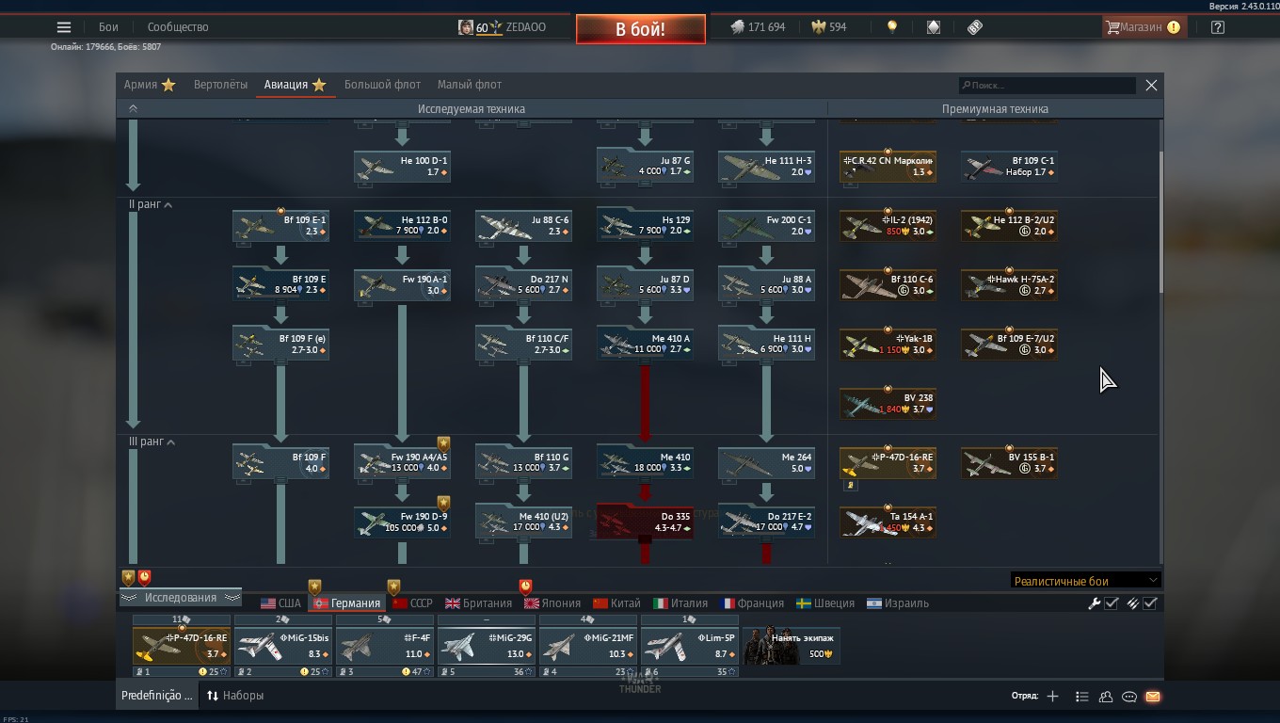The width and height of the screenshot is (1280, 723).
Task: Close the research tree window
Action: click(1151, 85)
